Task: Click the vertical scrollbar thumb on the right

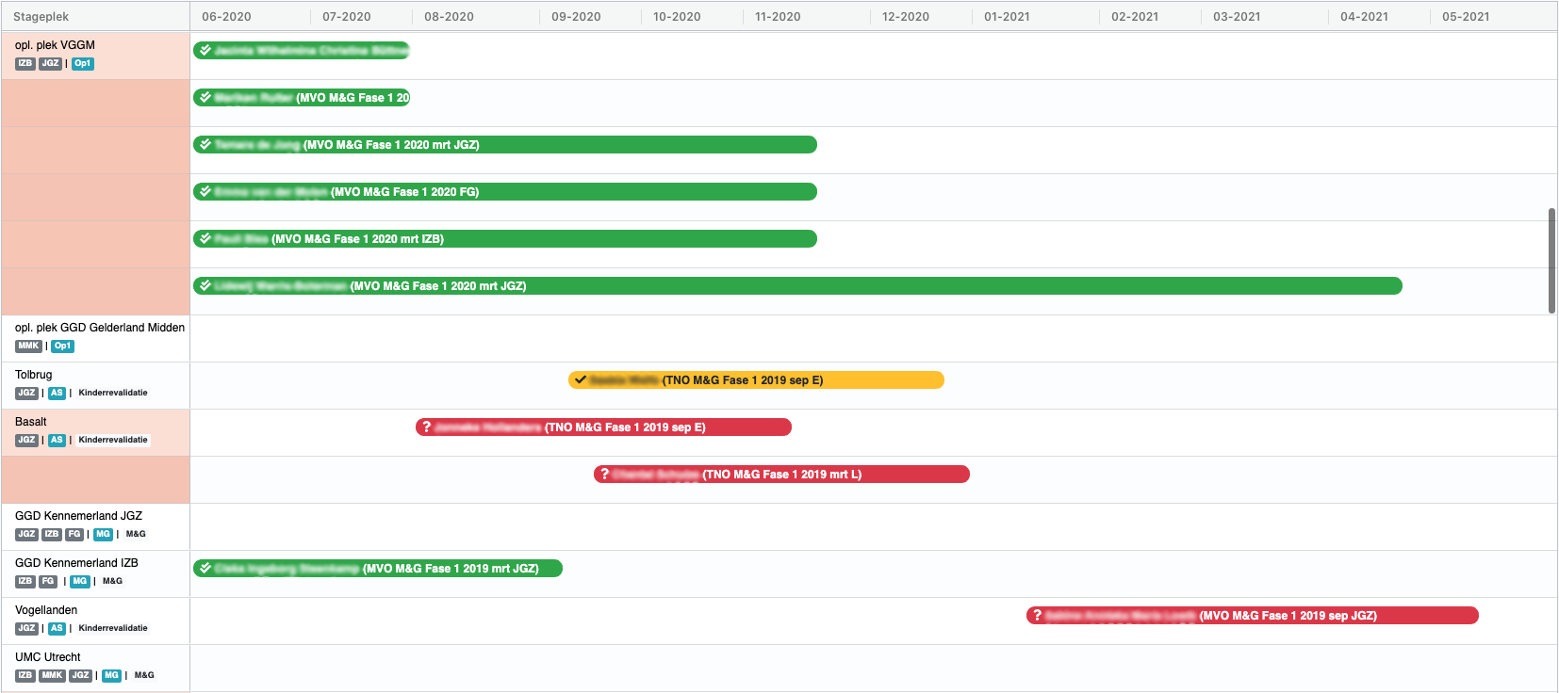Action: 1551,261
